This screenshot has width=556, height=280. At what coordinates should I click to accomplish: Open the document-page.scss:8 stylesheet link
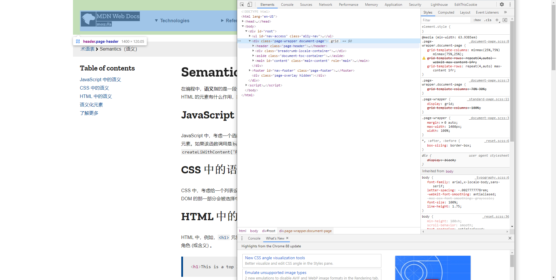[x=489, y=41]
